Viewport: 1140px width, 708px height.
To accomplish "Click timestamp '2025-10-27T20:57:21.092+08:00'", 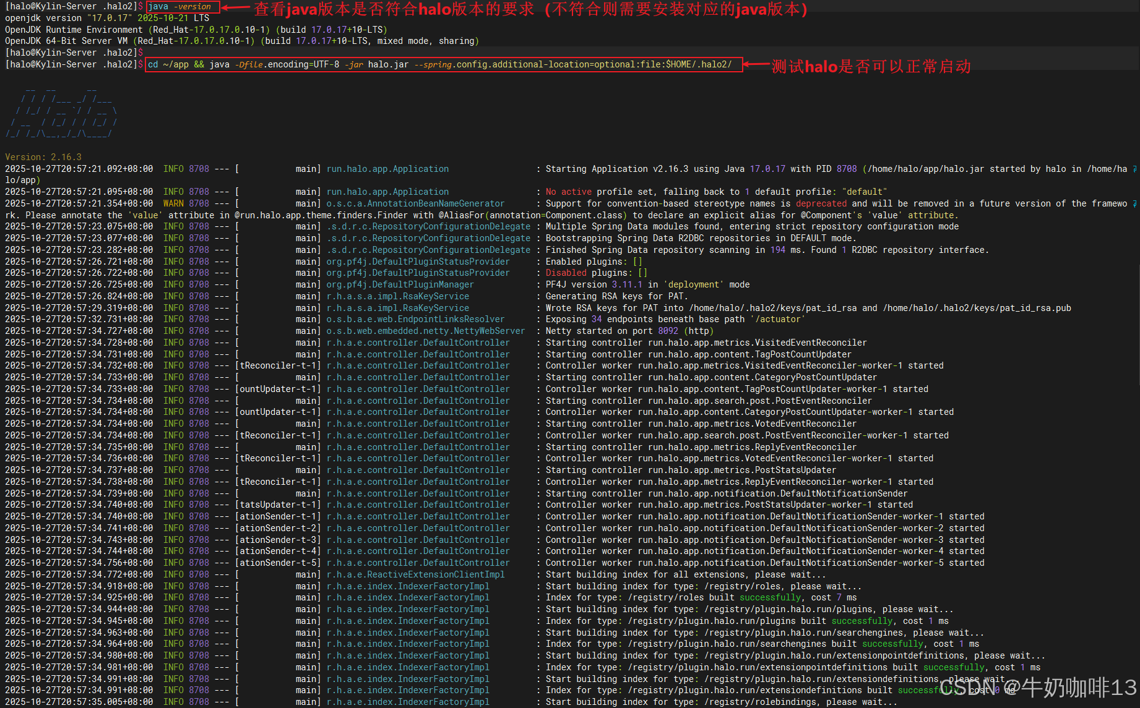I will click(79, 169).
